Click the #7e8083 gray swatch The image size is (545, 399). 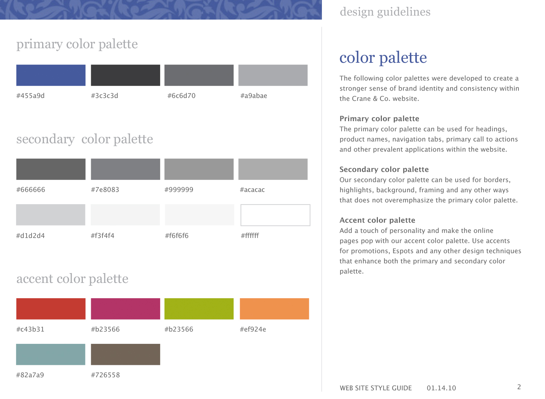pos(125,169)
